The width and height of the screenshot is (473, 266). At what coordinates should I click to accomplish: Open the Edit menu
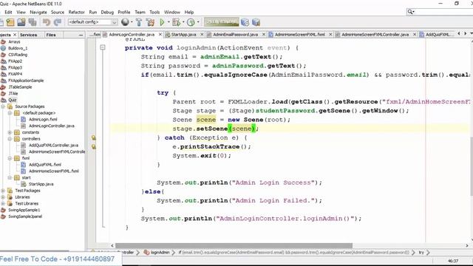(8, 12)
